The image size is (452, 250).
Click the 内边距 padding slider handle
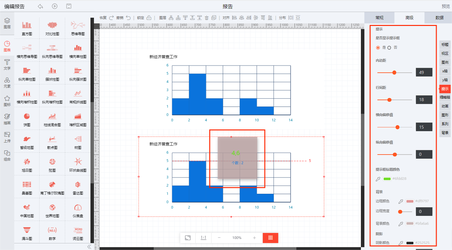[x=394, y=72]
